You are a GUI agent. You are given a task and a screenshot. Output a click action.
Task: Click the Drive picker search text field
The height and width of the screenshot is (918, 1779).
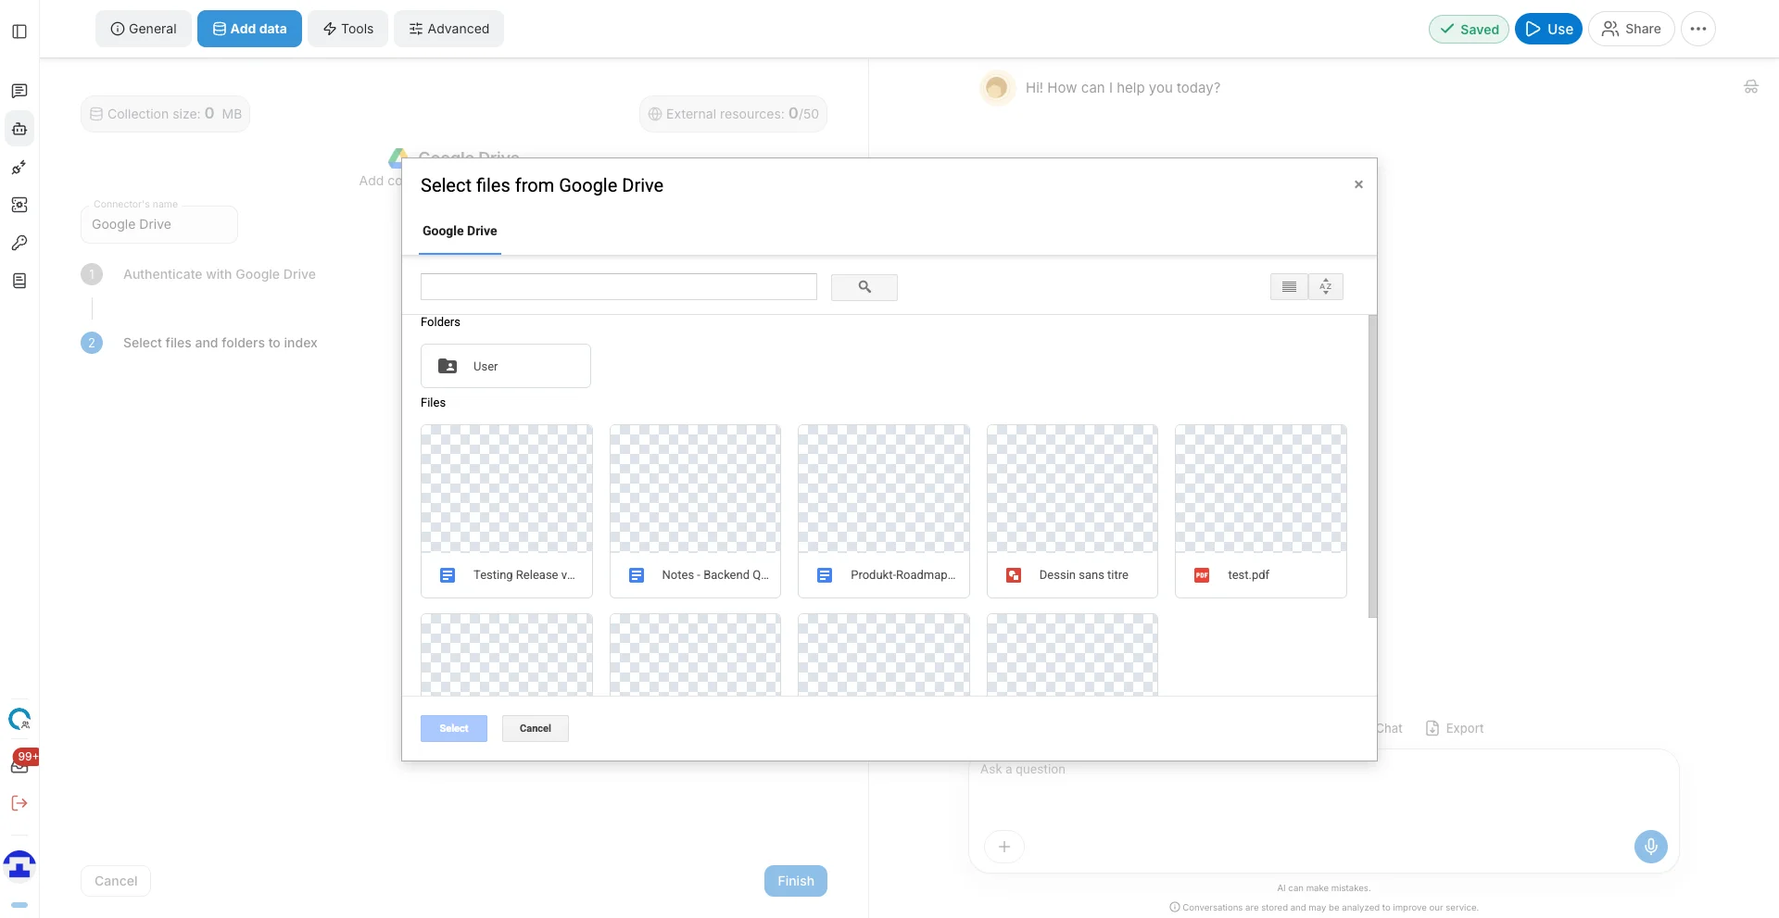[x=619, y=287]
